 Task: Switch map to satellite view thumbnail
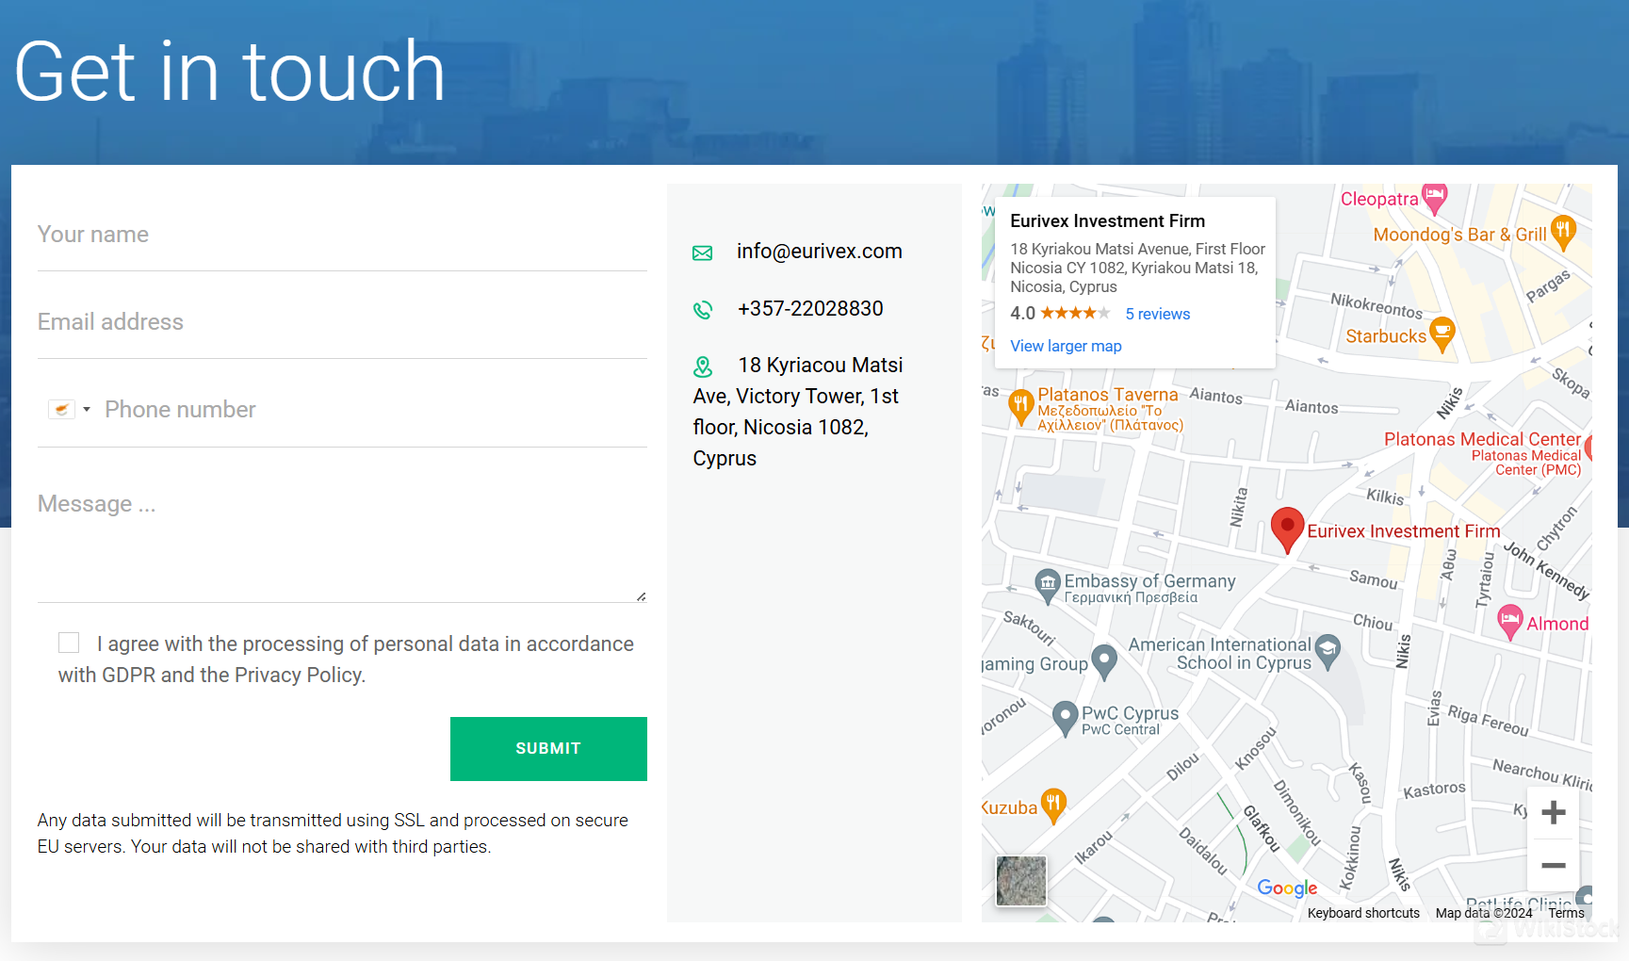[x=1021, y=881]
